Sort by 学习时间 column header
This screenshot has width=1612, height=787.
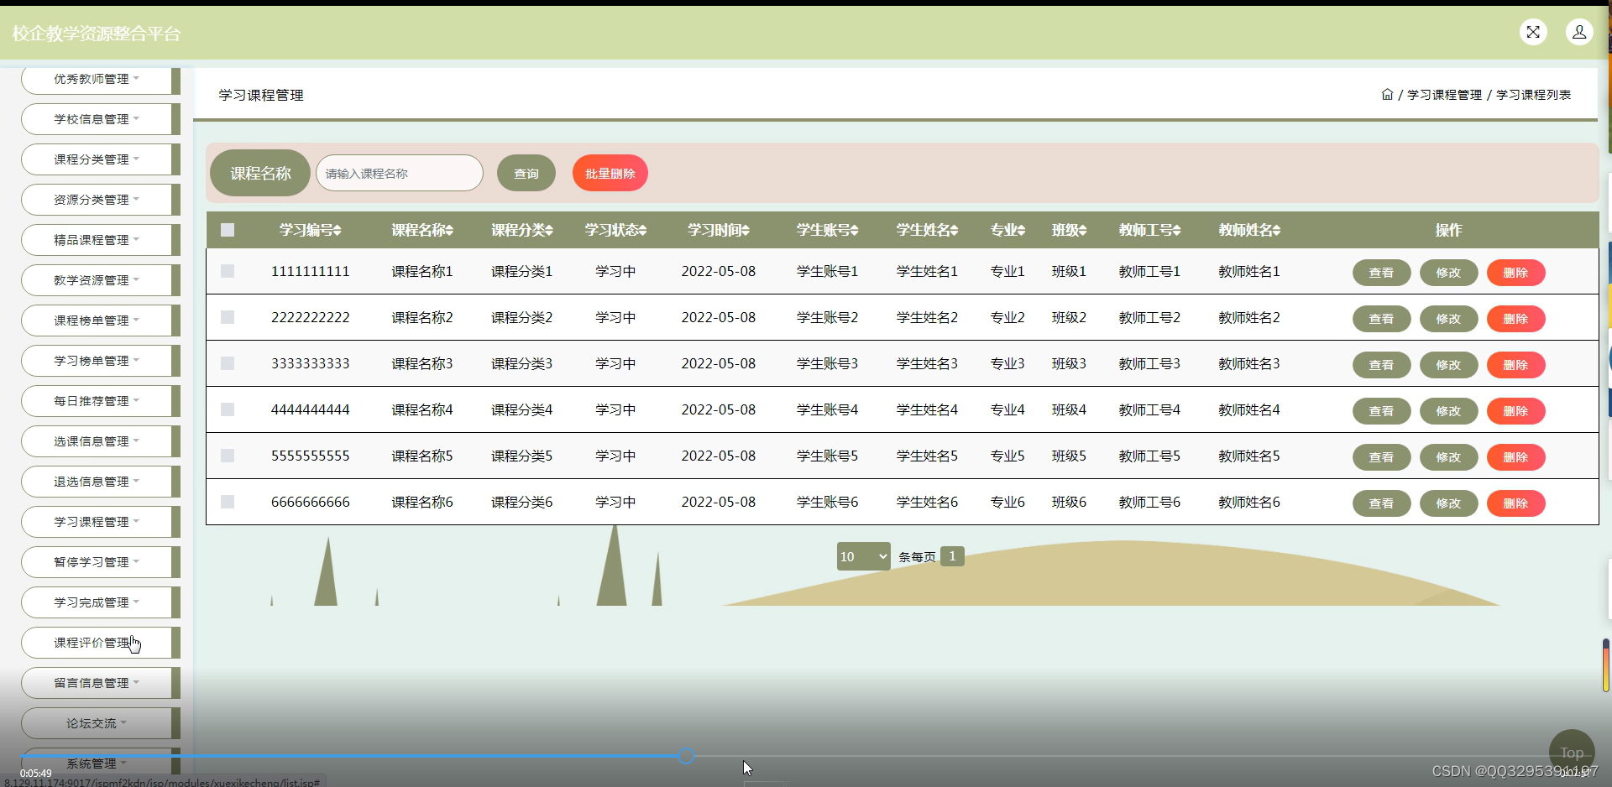click(x=719, y=230)
